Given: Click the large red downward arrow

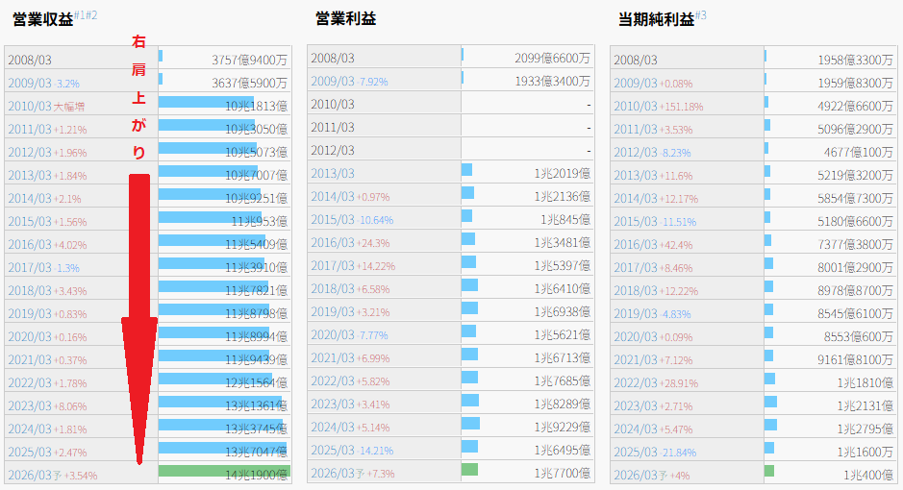Looking at the screenshot, I should click(139, 317).
